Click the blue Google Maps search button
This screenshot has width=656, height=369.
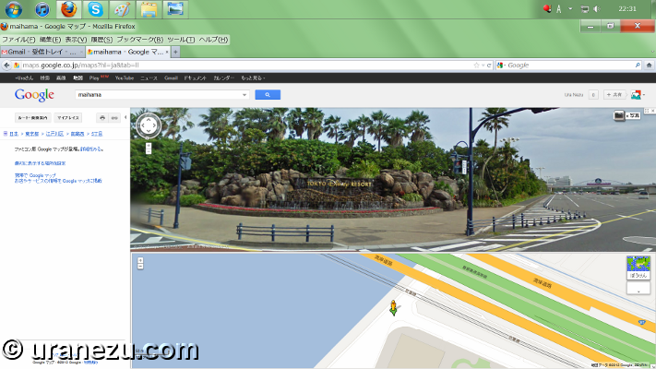pos(268,95)
